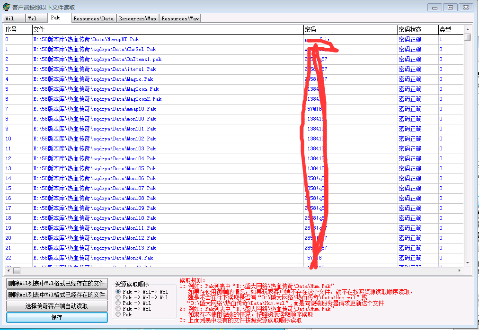Select row with MagIcon2.Pak file

[234, 99]
